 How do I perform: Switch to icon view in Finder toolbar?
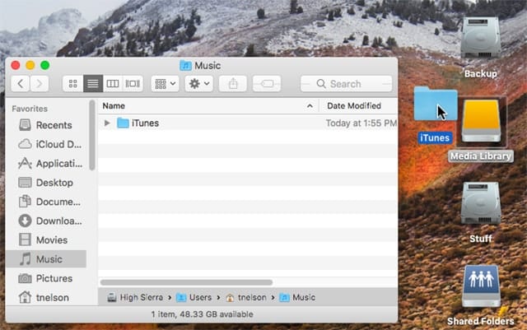pyautogui.click(x=73, y=84)
